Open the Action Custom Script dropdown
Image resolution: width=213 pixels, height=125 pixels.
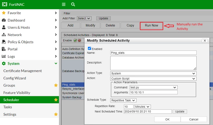pos(153,79)
